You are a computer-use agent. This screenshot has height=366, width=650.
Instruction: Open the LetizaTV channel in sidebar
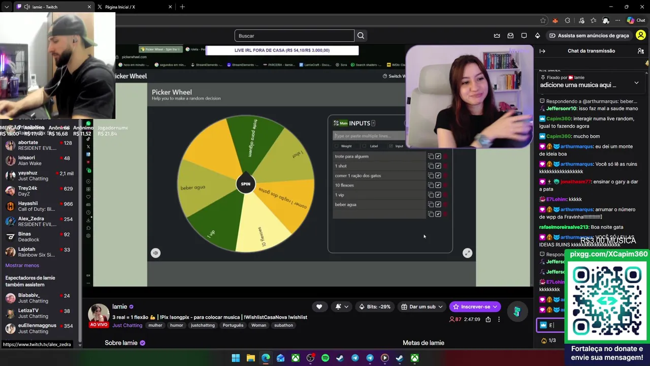(x=40, y=313)
